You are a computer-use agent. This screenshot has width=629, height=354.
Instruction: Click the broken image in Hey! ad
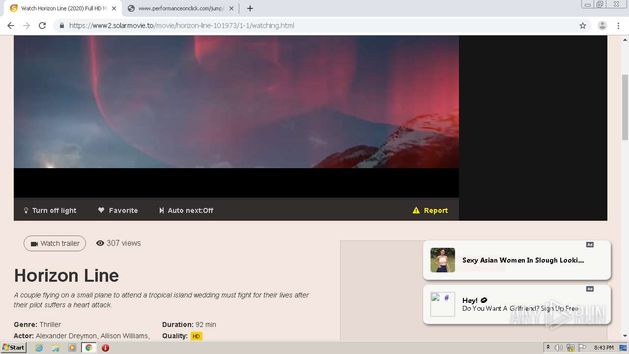pos(443,304)
